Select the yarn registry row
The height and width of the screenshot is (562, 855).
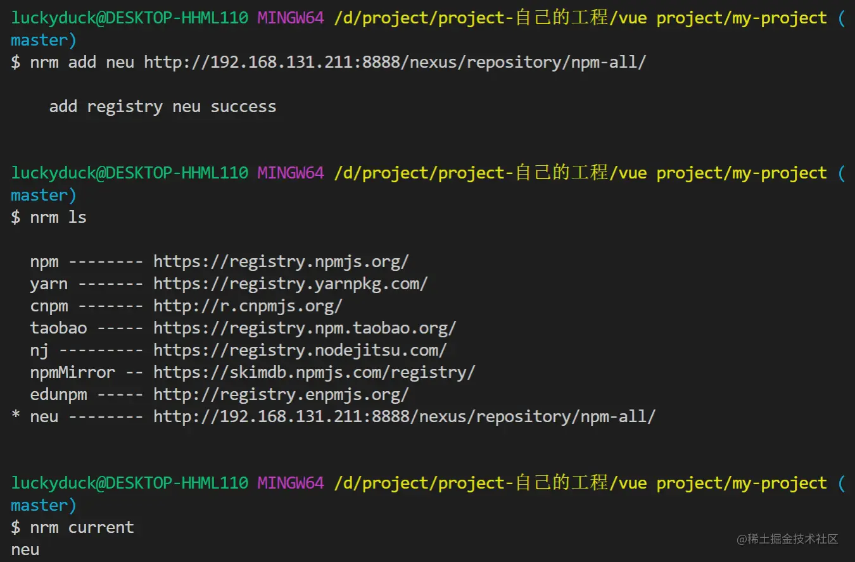tap(229, 284)
